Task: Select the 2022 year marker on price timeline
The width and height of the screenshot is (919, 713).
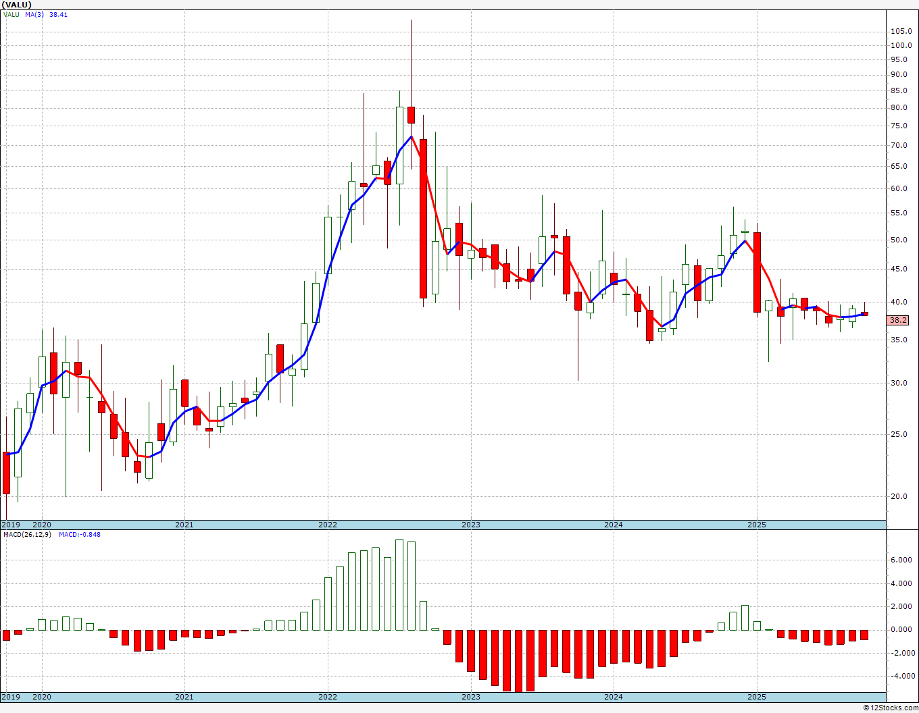Action: pos(328,525)
